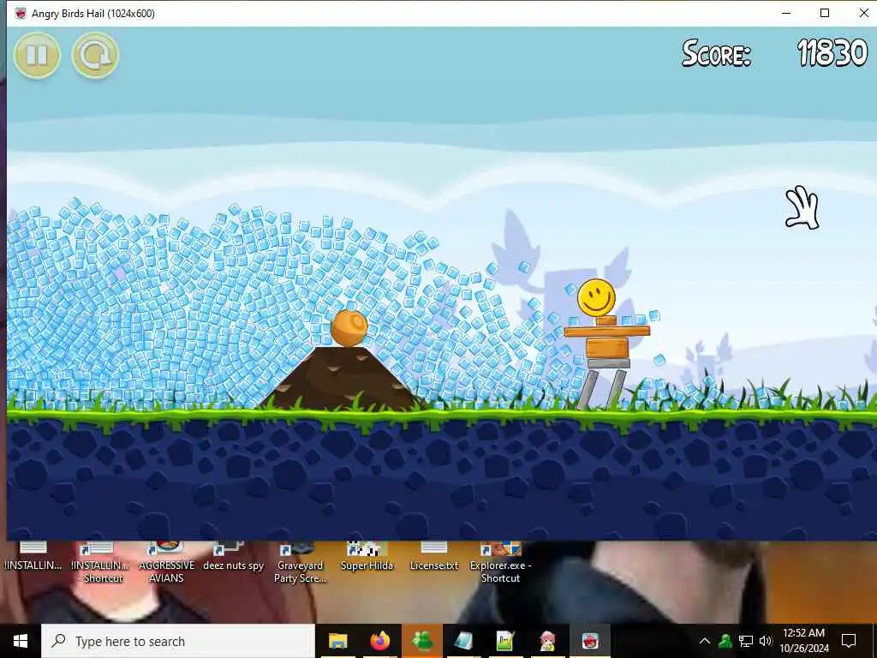Launch Firefox from the taskbar
Screen dimensions: 877x658
coord(379,641)
